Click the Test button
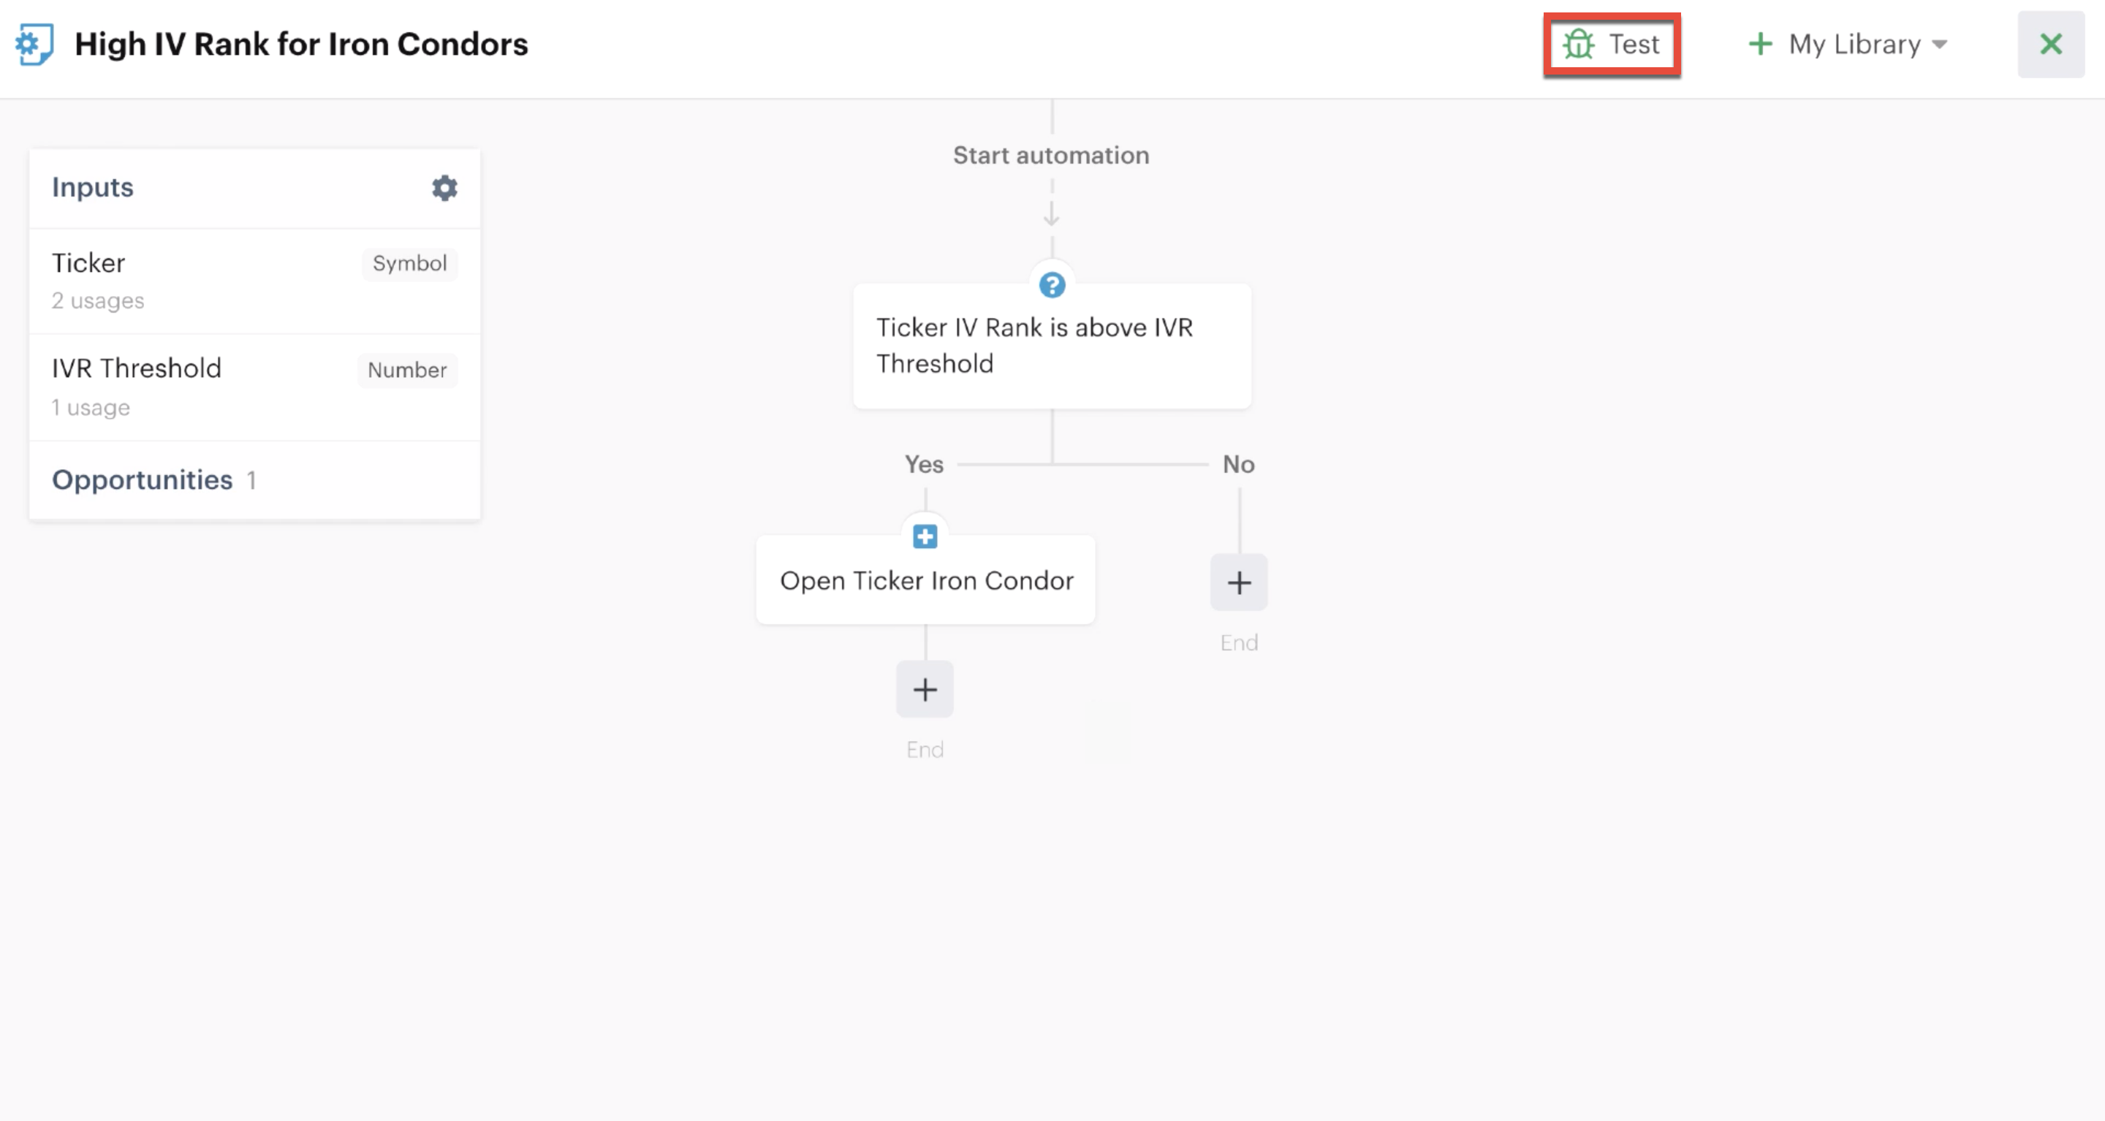 click(x=1612, y=44)
